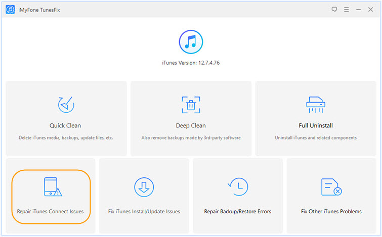Viewport: 382px width, 237px height.
Task: Minimize the TunesFix window
Action: point(358,10)
